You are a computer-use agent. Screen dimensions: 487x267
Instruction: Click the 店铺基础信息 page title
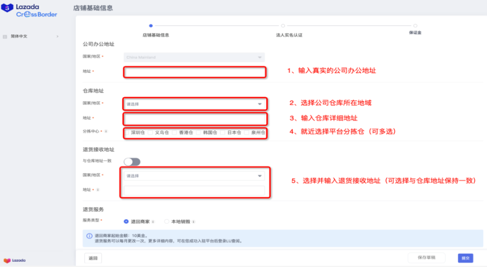pos(93,8)
